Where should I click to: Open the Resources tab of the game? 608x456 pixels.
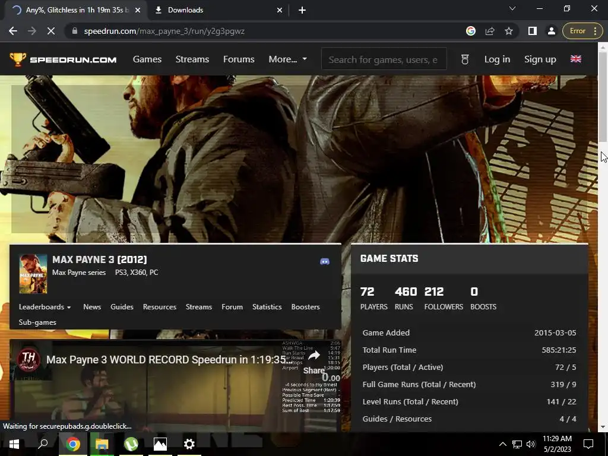(159, 307)
